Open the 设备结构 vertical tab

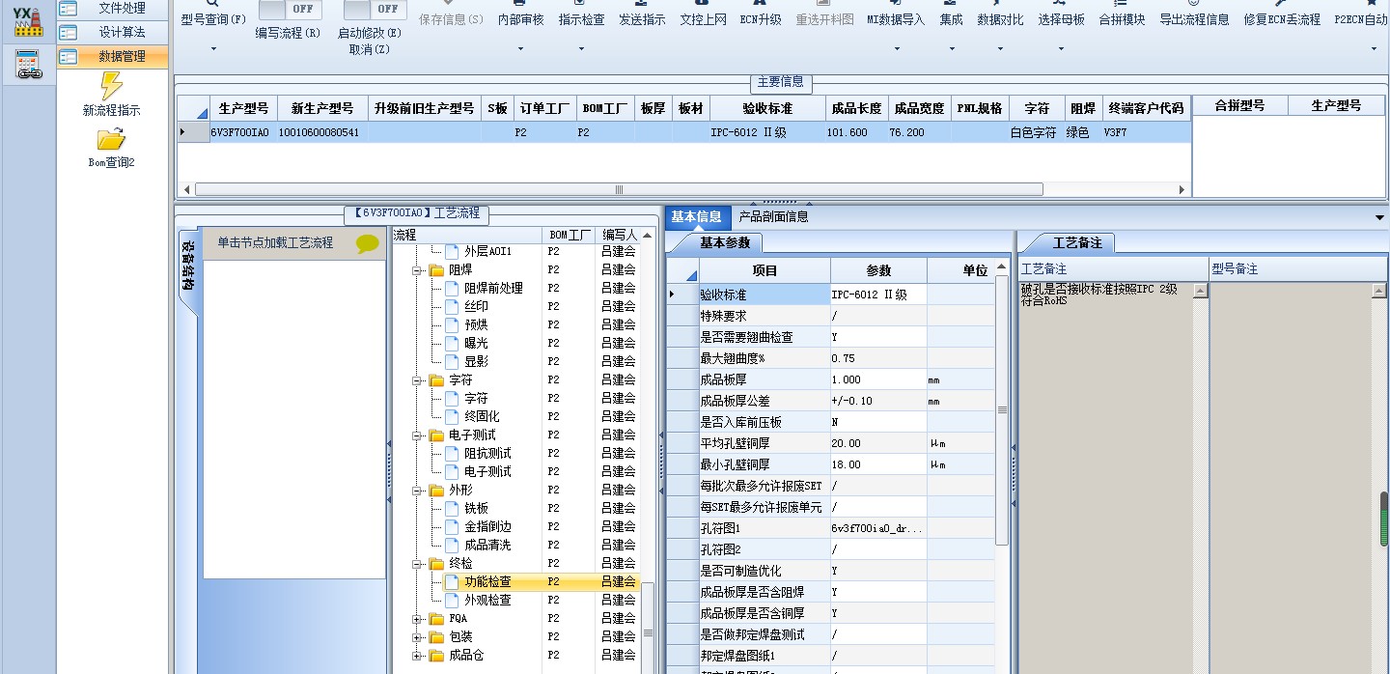(189, 272)
